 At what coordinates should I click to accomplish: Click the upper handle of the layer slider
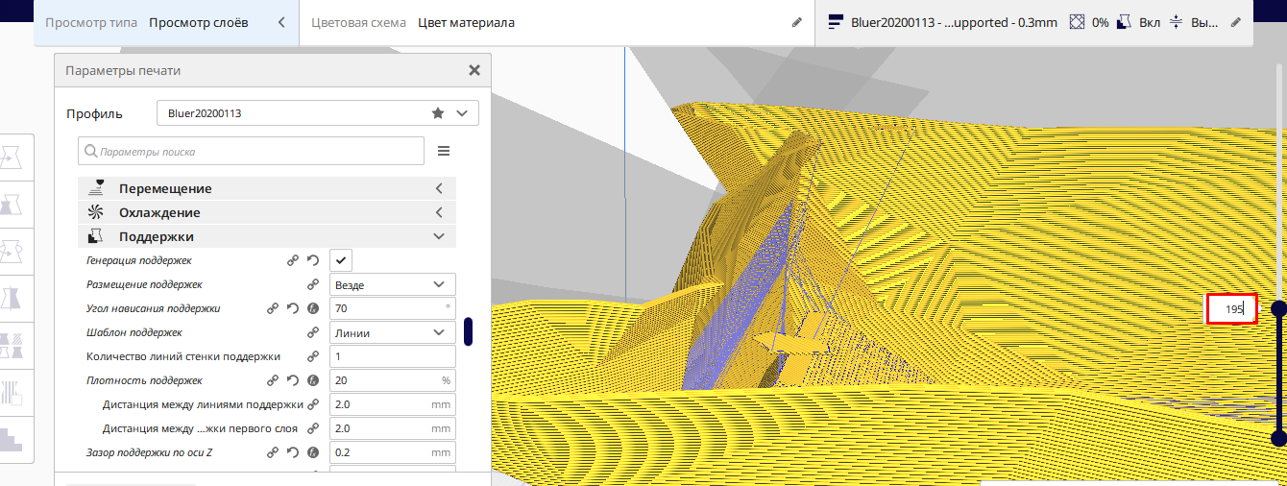[1278, 308]
